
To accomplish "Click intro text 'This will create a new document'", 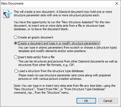I will 63,14.
